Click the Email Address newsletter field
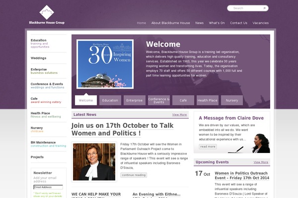Image resolution: width=298 pixels, height=198 pixels. point(48,187)
